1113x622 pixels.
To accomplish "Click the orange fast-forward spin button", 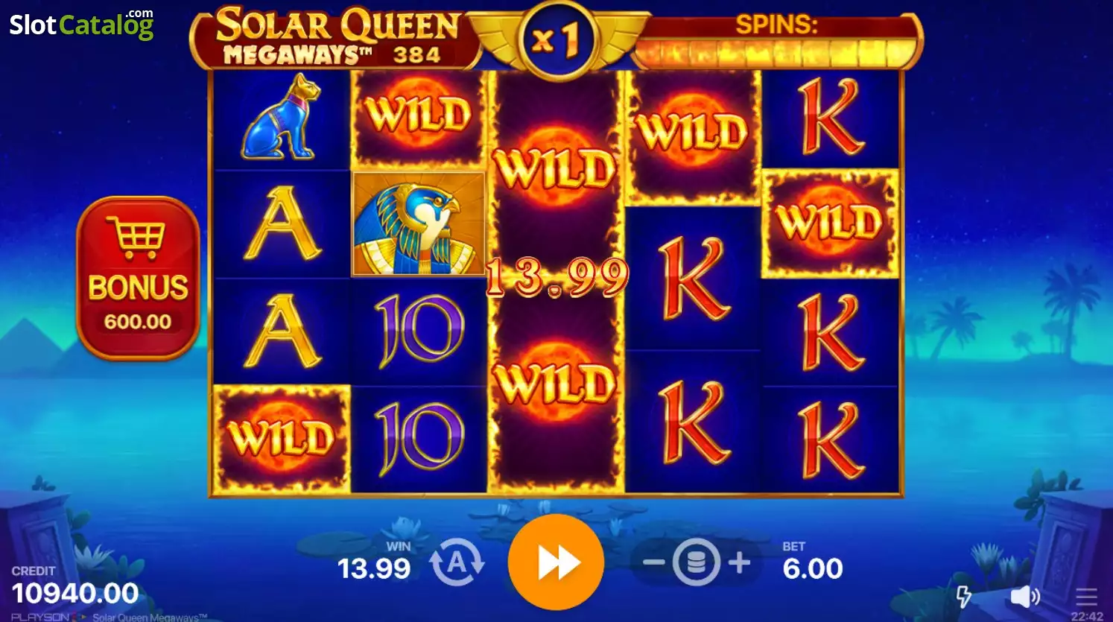I will 556,562.
